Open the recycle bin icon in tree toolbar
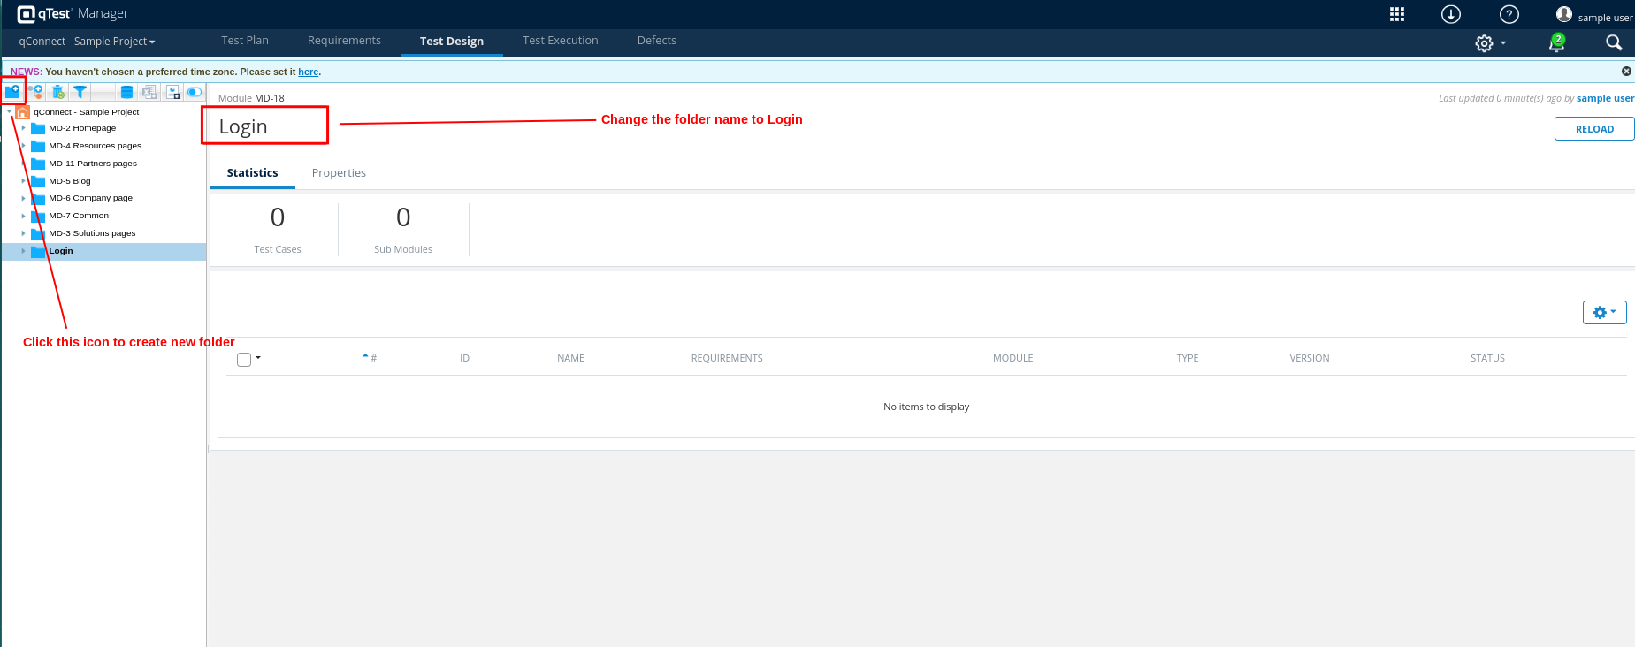The height and width of the screenshot is (647, 1635). [58, 92]
